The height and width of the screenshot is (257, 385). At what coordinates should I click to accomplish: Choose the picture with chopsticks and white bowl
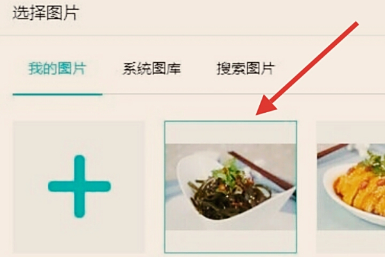[x=230, y=187]
